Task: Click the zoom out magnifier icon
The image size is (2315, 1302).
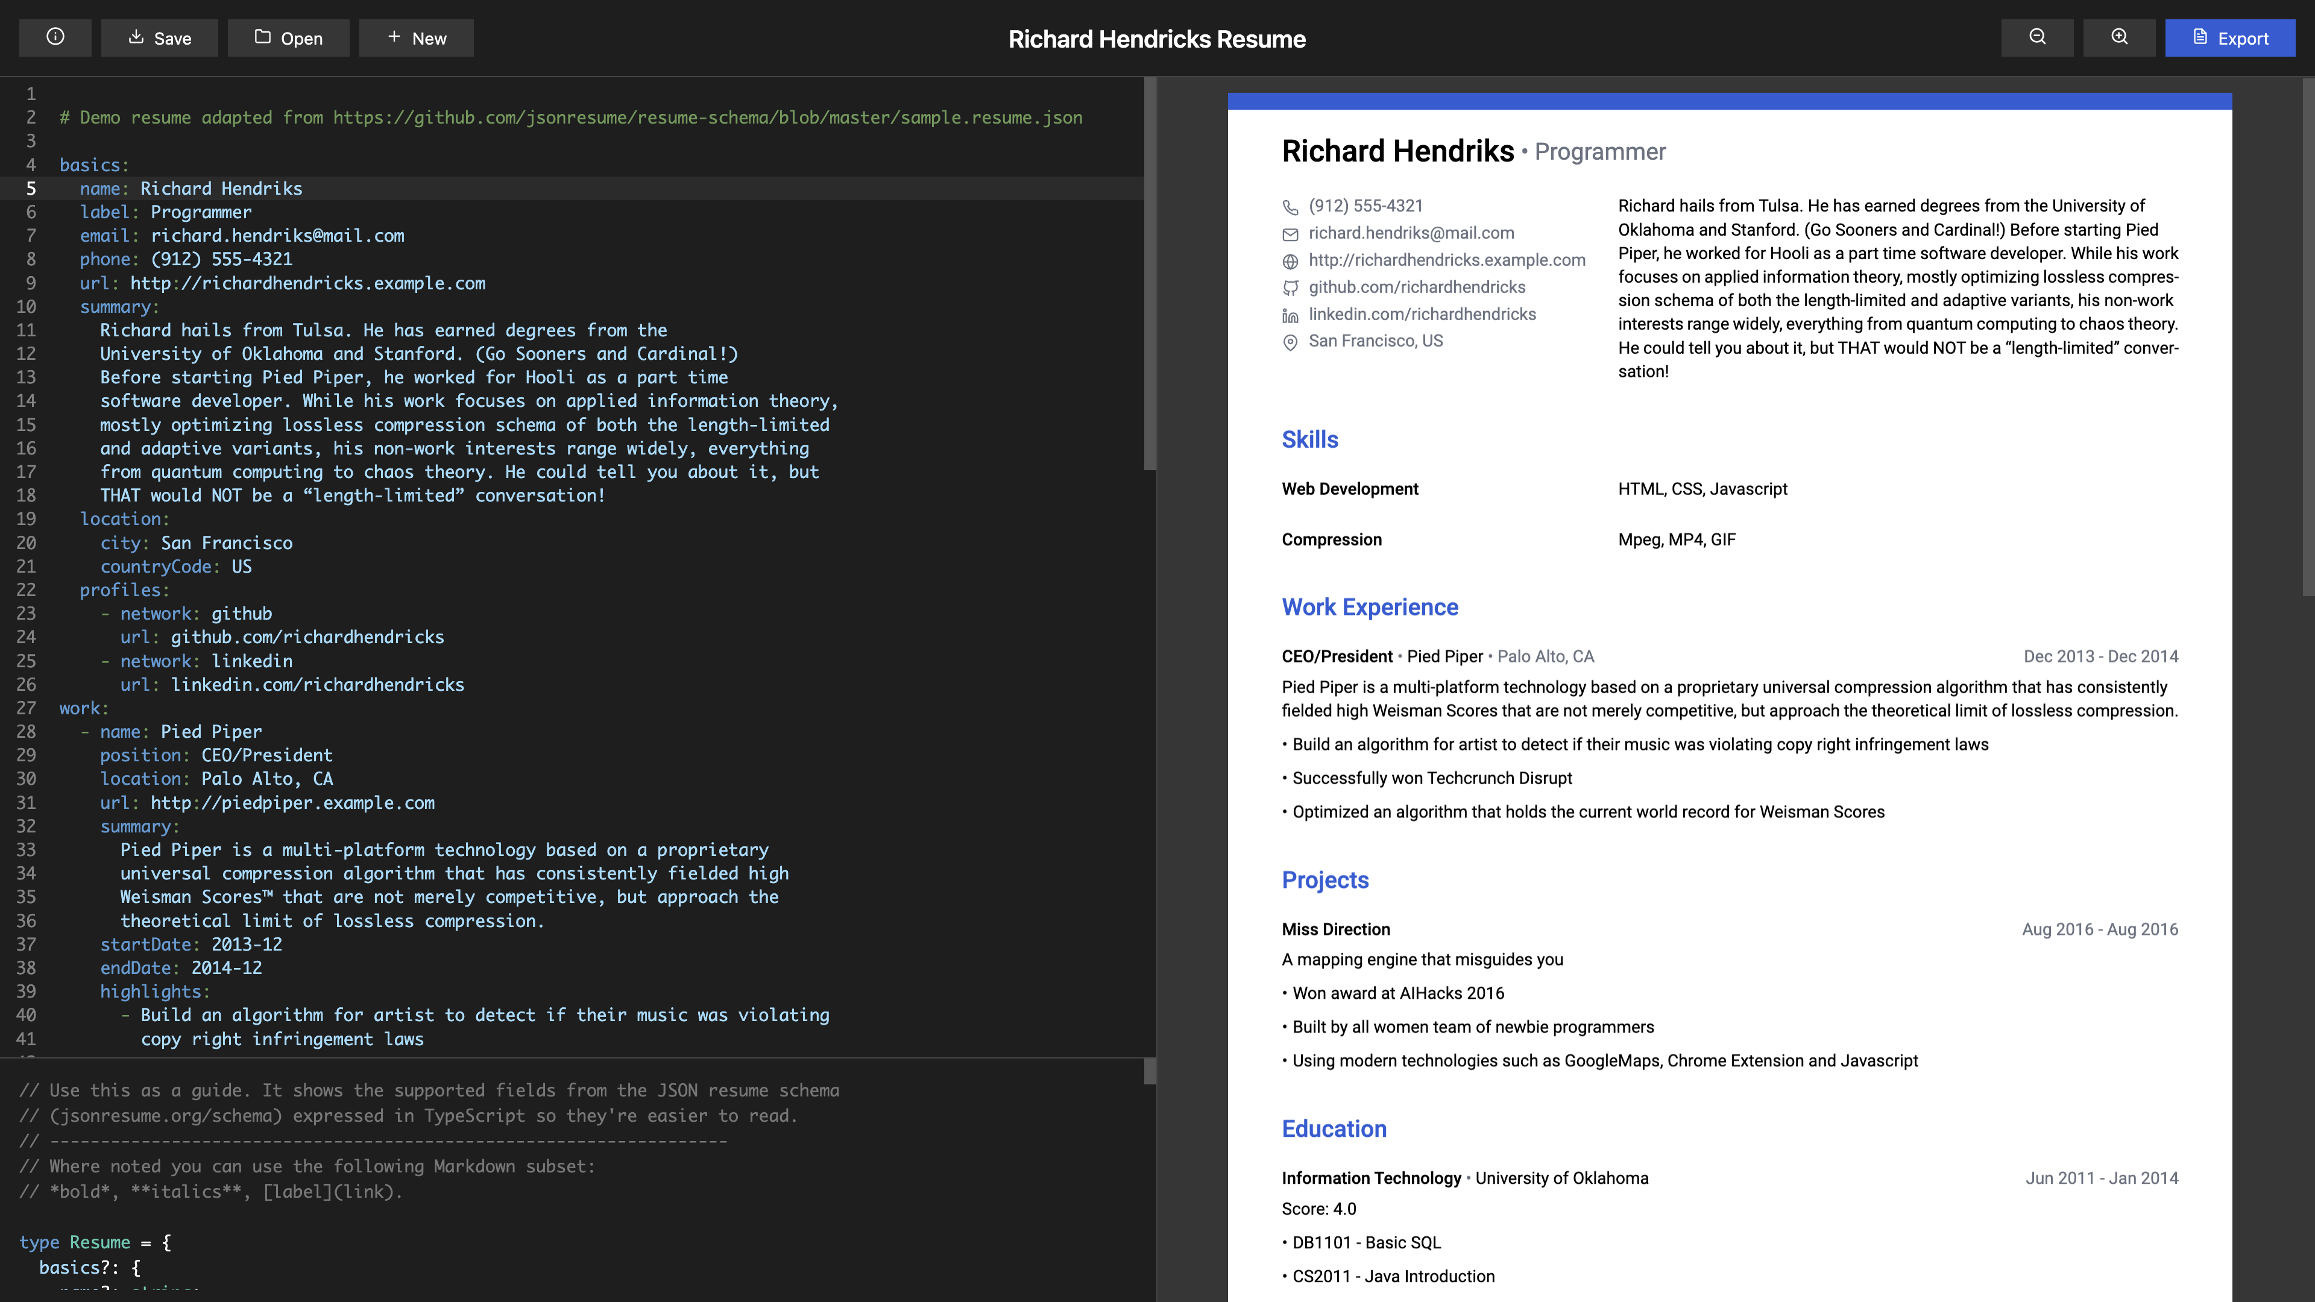Action: [x=2037, y=38]
